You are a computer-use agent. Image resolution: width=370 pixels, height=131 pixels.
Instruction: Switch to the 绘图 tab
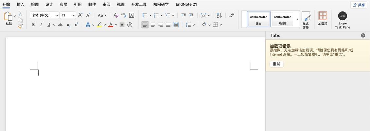pyautogui.click(x=35, y=4)
